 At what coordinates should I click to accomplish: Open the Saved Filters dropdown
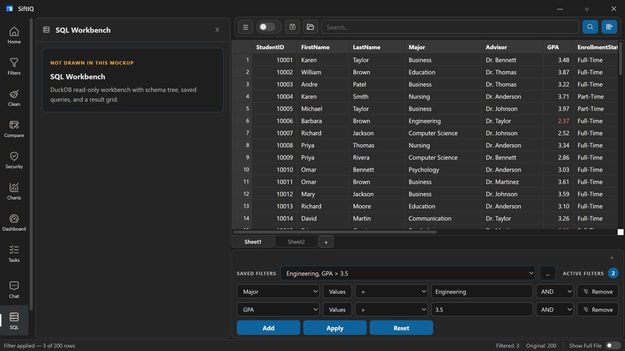coord(408,273)
